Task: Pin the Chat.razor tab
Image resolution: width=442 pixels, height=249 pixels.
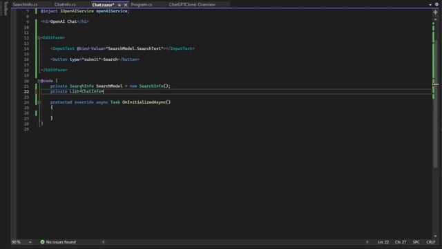Action: click(x=119, y=5)
